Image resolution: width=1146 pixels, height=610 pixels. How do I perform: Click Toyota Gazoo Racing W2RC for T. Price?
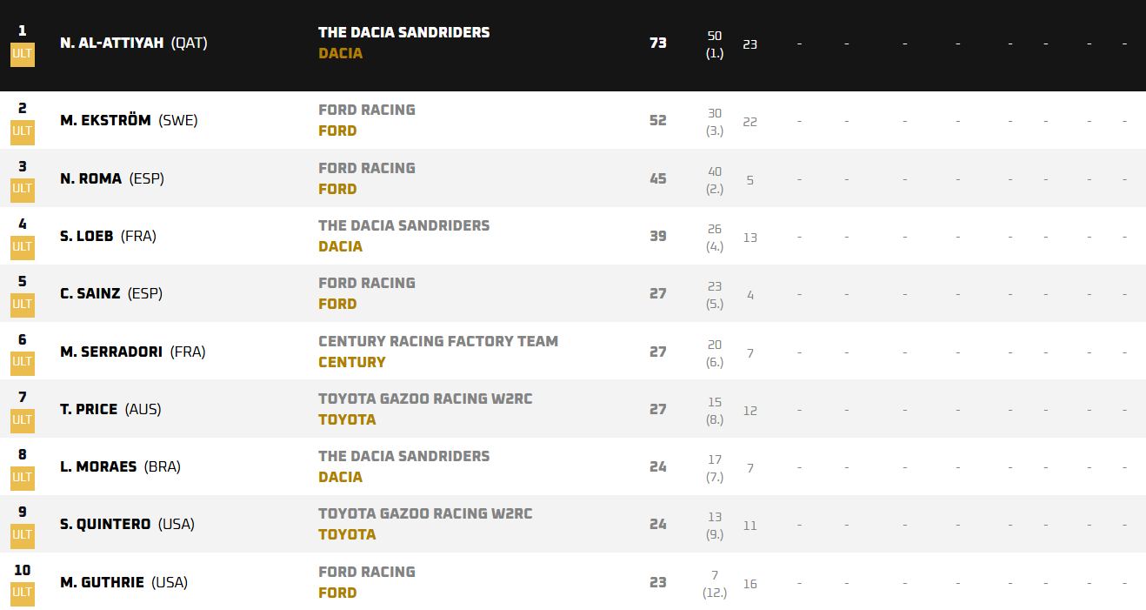tap(424, 399)
